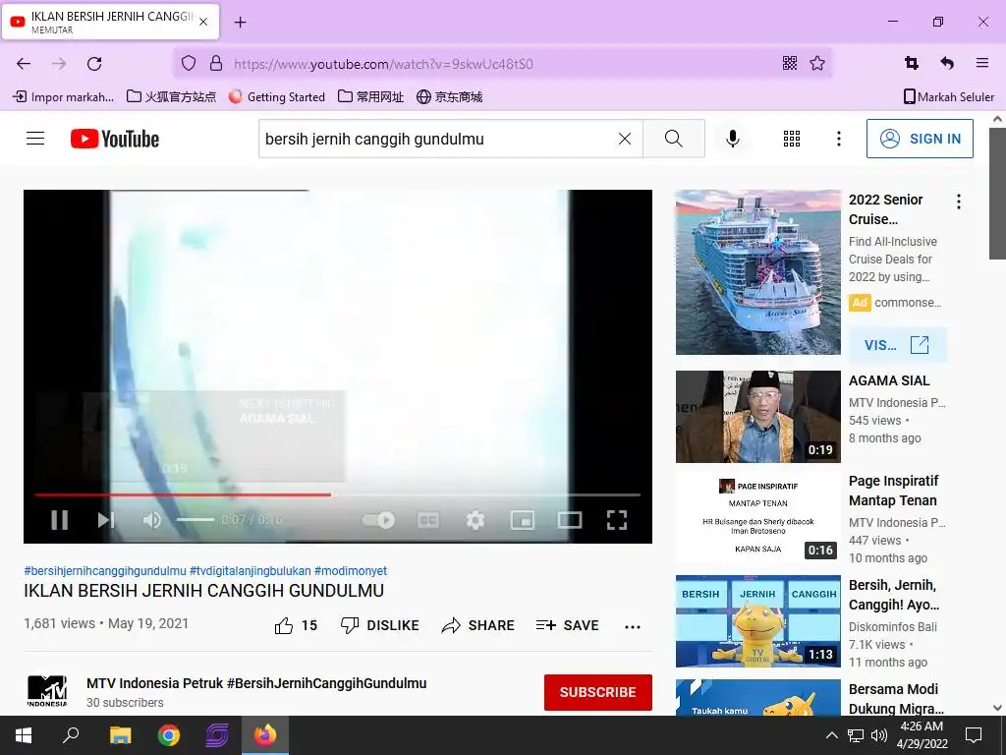Viewport: 1006px width, 755px height.
Task: Open Bersih, Jernih, Canggih video thumbnail
Action: pyautogui.click(x=757, y=621)
